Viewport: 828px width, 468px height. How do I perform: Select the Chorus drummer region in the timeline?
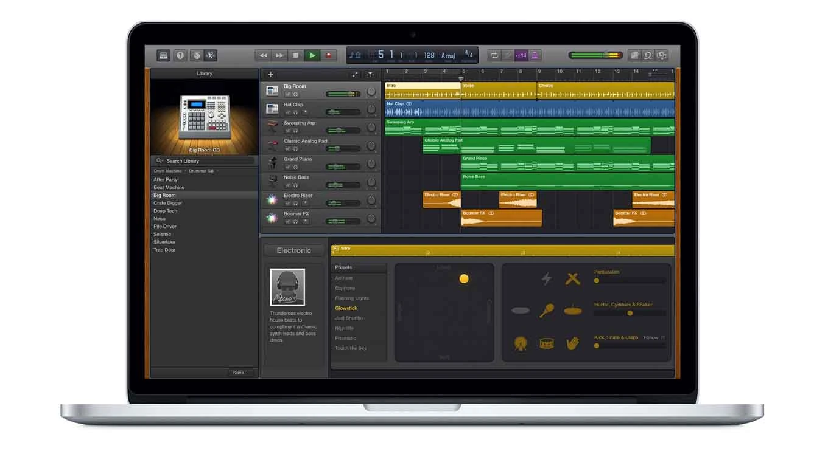tap(605, 91)
